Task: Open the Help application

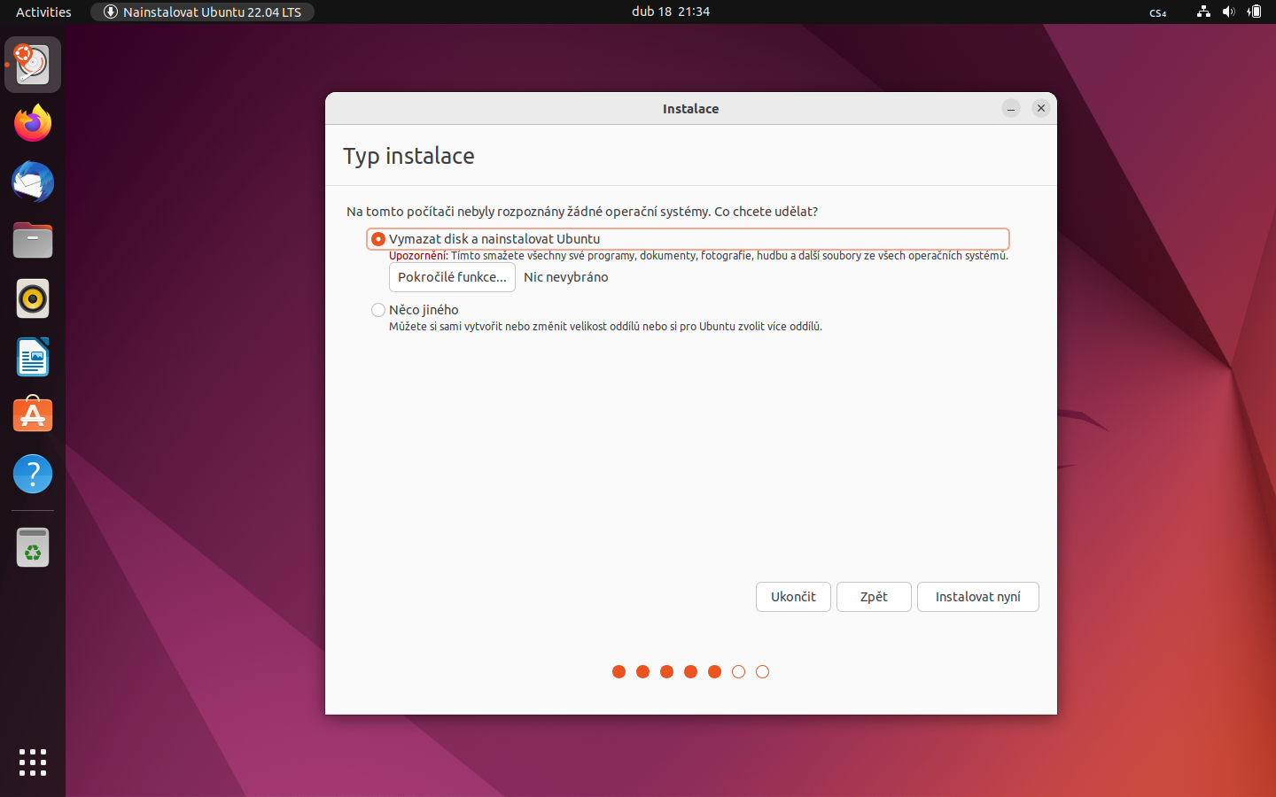Action: [x=32, y=474]
